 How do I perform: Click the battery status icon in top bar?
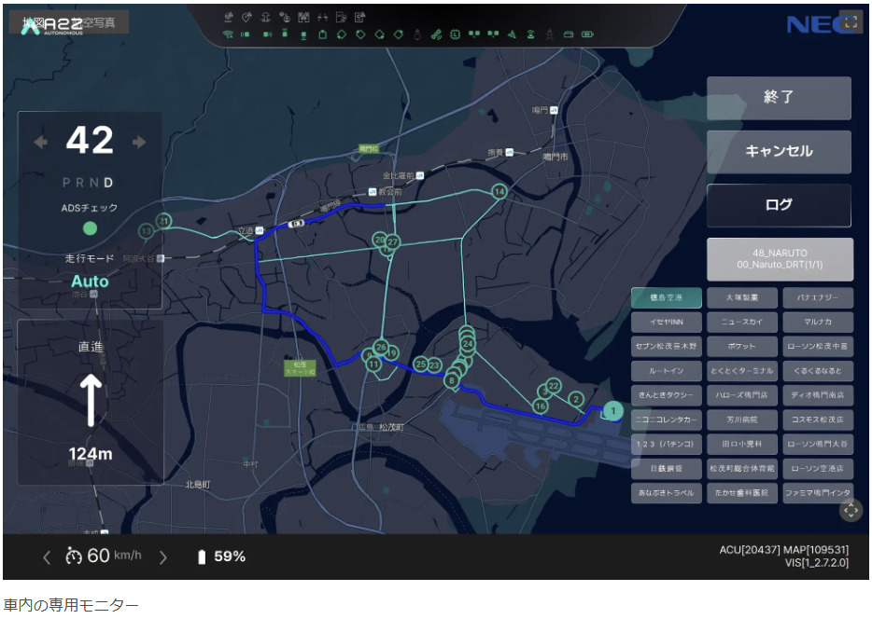click(x=588, y=35)
